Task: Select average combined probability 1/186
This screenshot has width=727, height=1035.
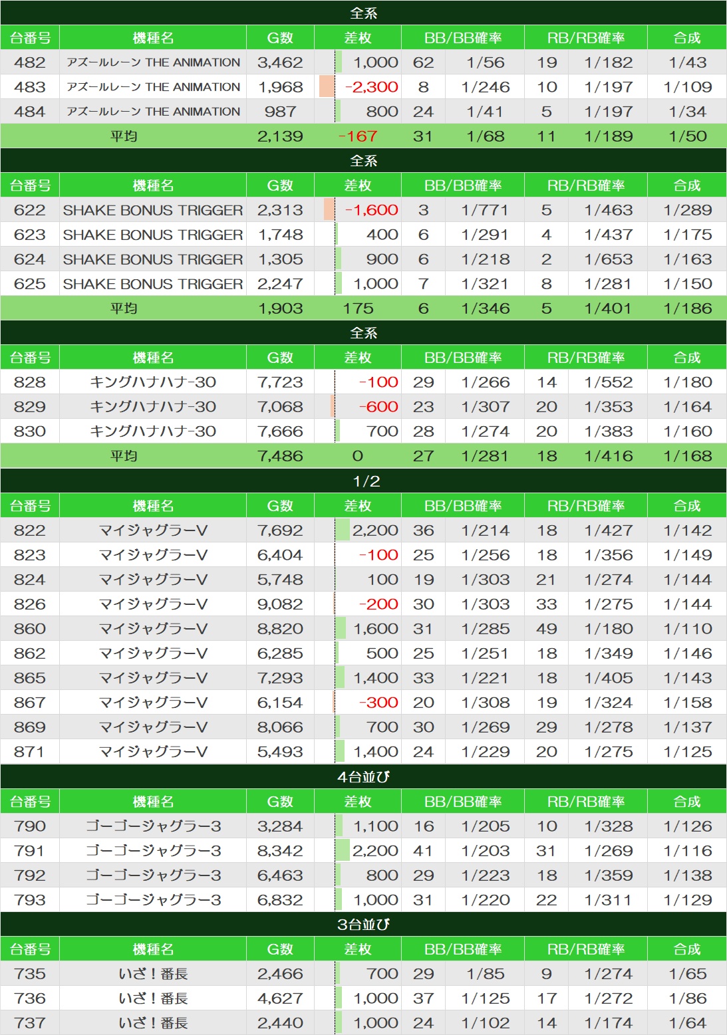Action: (x=688, y=308)
